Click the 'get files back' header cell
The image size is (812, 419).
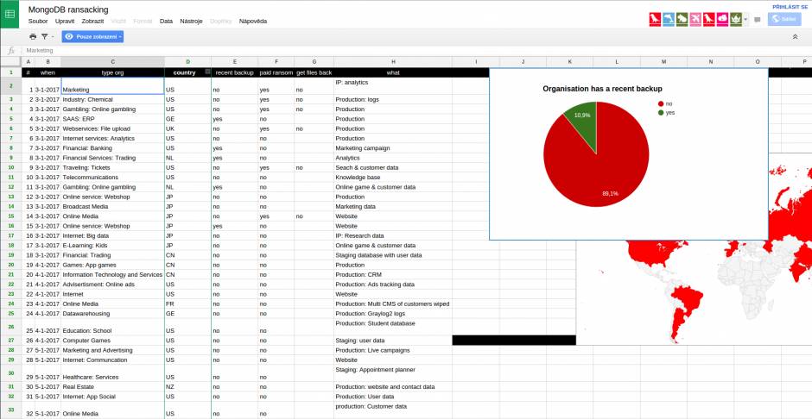point(314,72)
